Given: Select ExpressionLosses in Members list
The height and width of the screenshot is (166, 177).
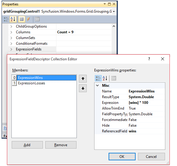Looking at the screenshot, I should point(31,83).
